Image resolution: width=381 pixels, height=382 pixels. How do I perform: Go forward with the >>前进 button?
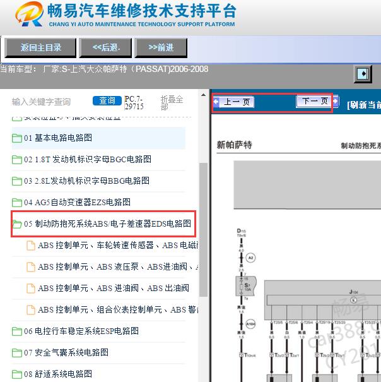pos(161,48)
